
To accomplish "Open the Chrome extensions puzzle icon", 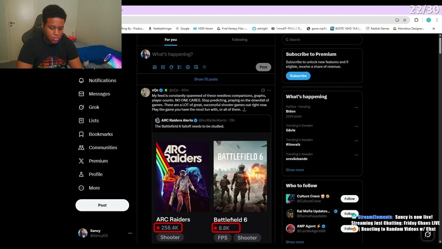I will click(416, 20).
